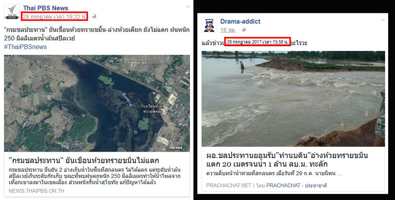This screenshot has height=200, width=395.
Task: Click the PRACHACHAT.NET source domain
Action: point(229,185)
